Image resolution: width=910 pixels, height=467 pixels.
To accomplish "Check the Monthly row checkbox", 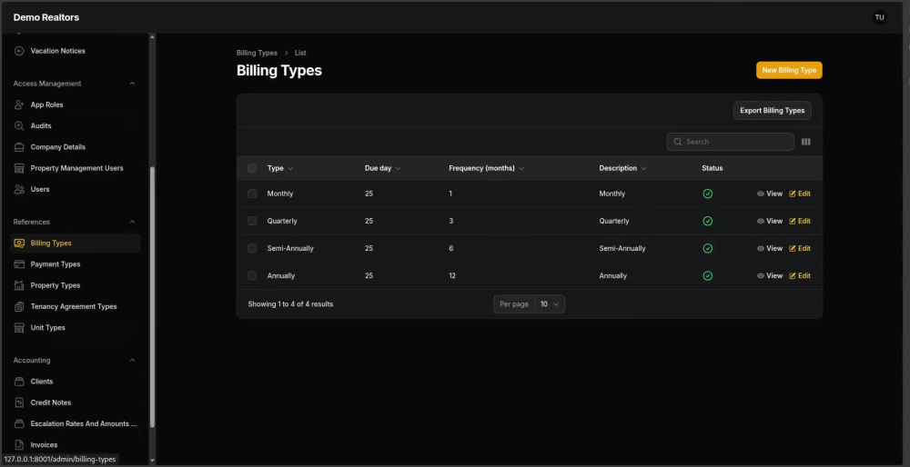I will coord(252,194).
